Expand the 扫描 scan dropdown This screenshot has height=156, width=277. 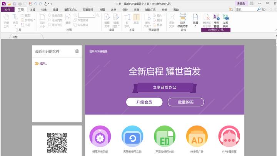pos(195,26)
